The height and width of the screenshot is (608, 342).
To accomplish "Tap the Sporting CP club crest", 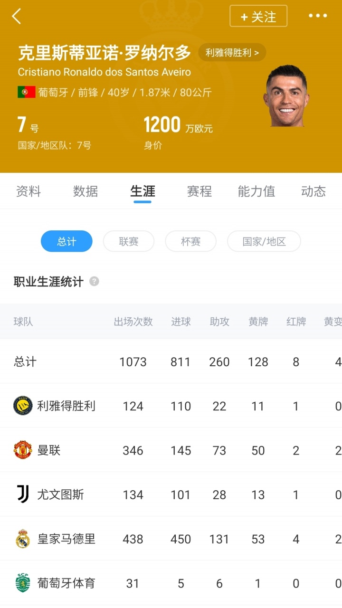I will click(22, 583).
